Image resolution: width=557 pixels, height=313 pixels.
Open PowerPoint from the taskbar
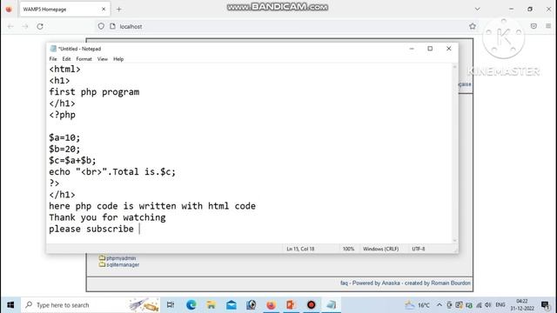coord(291,305)
